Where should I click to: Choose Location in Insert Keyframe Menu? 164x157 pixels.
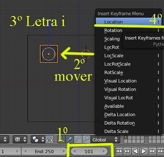pos(129,22)
